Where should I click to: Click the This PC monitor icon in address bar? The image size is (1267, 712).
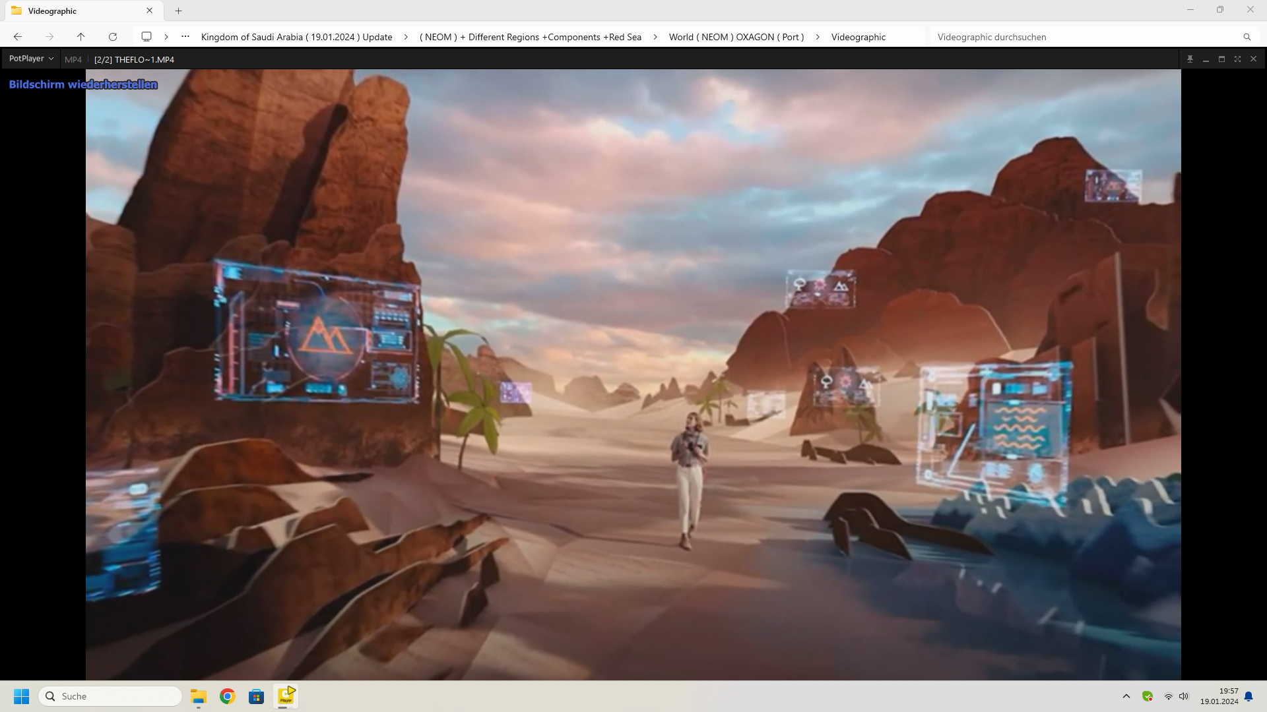coord(146,37)
